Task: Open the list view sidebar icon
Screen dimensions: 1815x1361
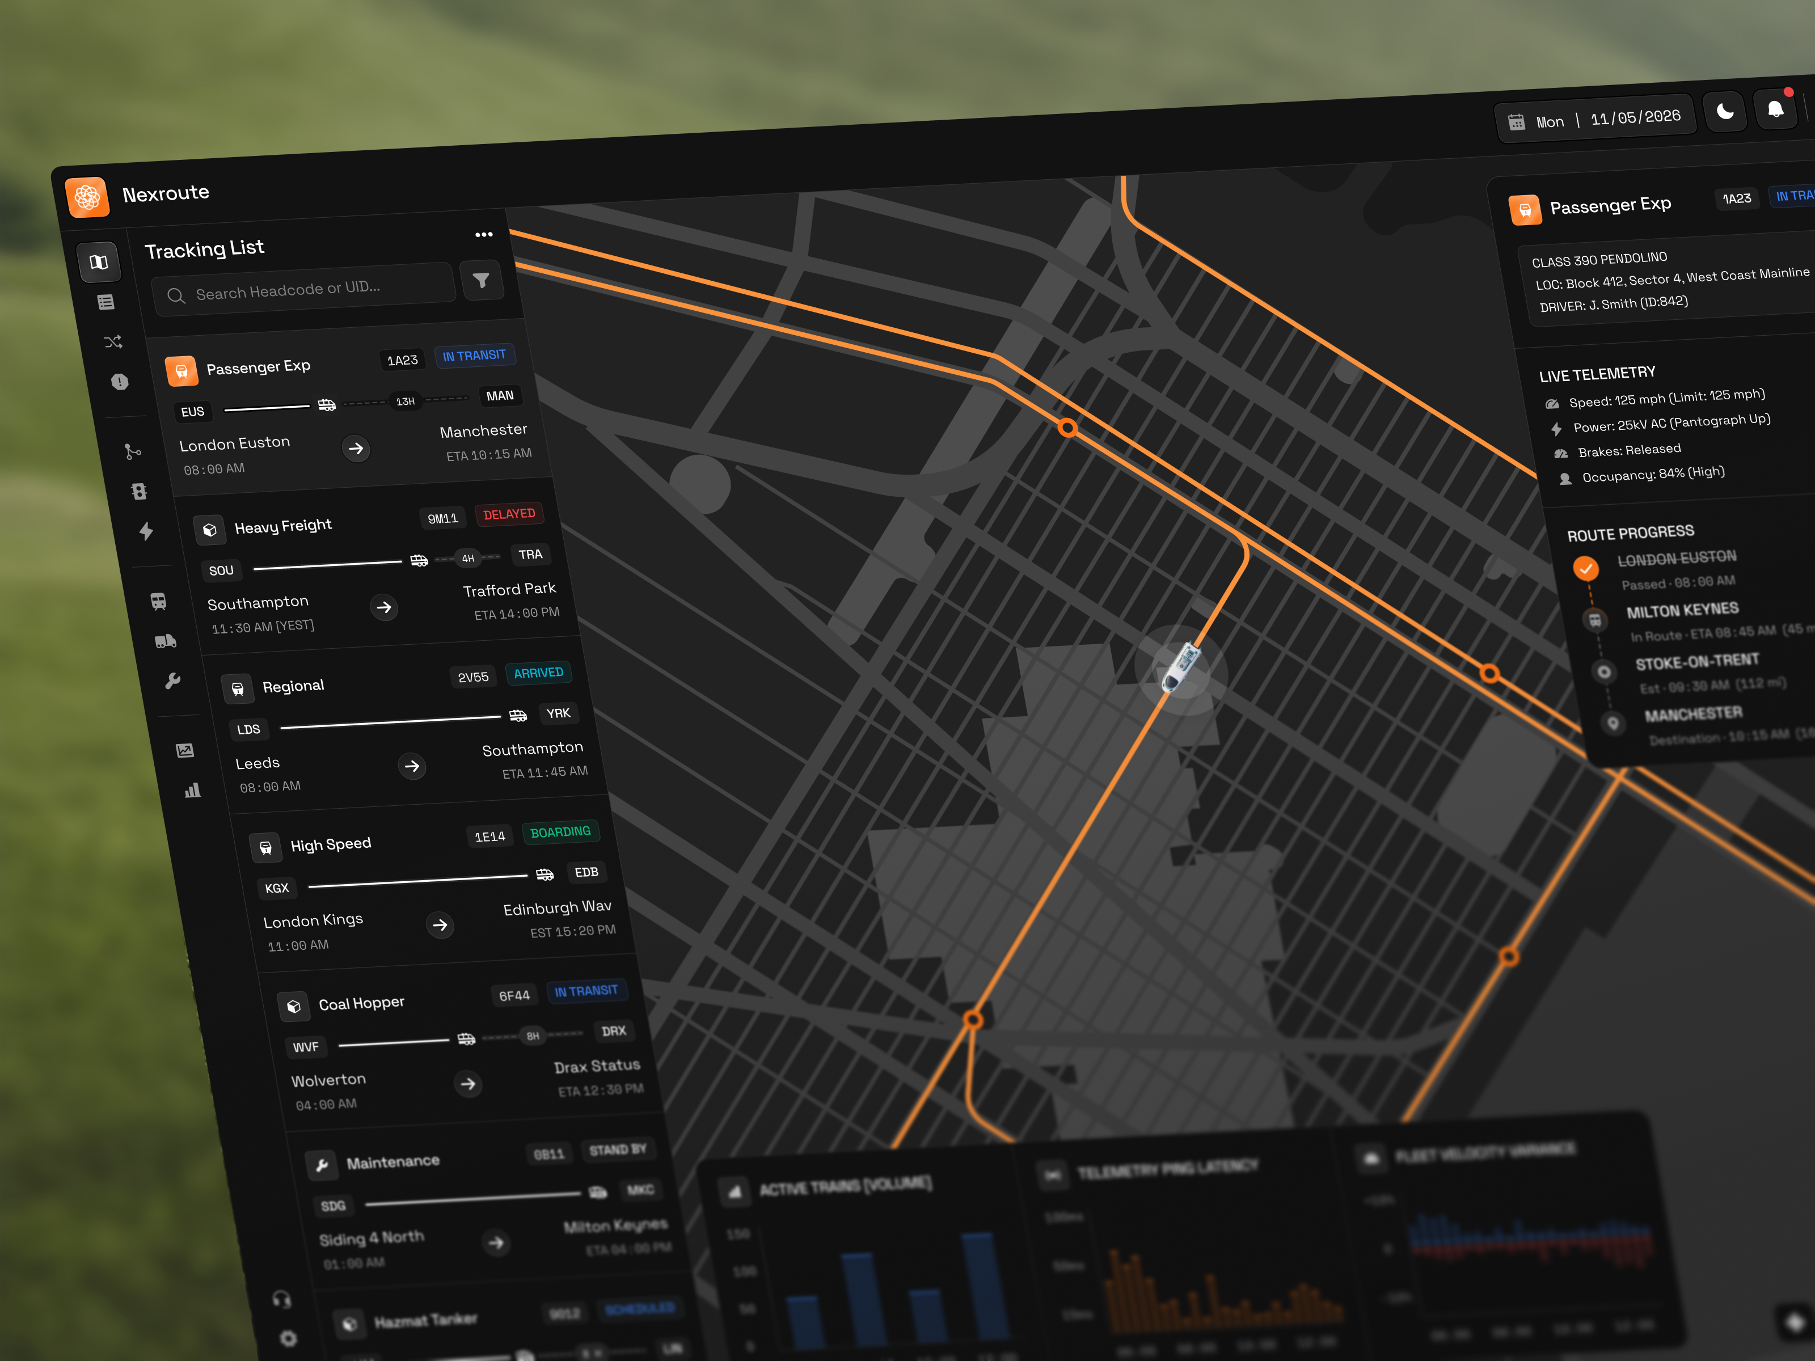Action: [106, 302]
